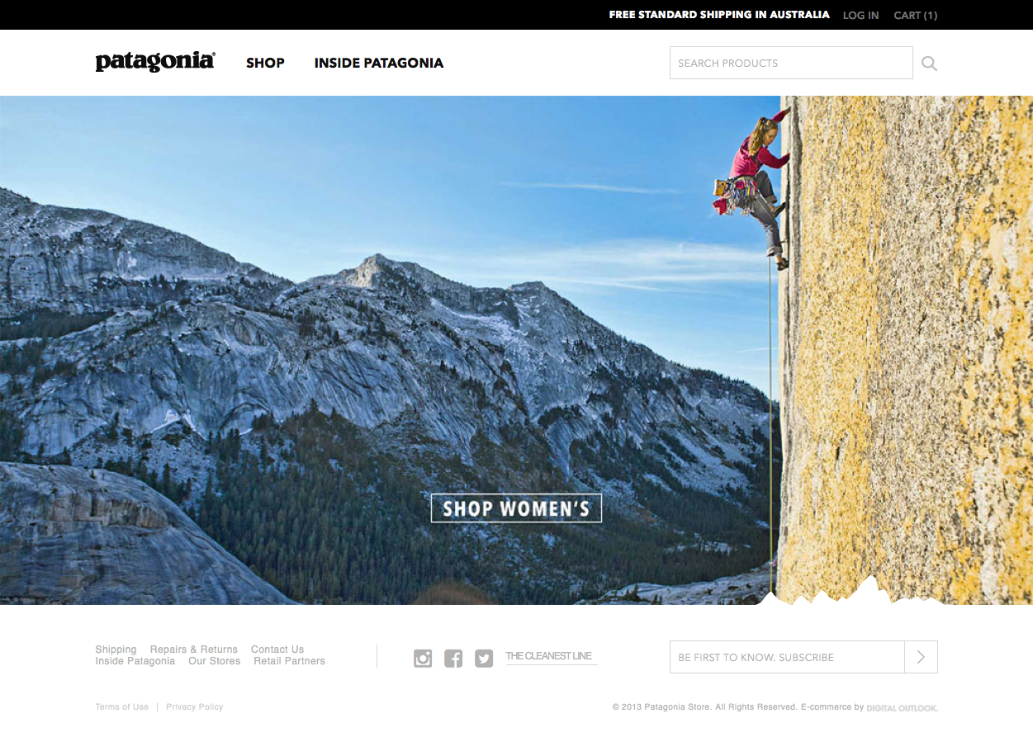Screen dimensions: 1033x737
Task: View the CART (1) link
Action: pyautogui.click(x=916, y=15)
